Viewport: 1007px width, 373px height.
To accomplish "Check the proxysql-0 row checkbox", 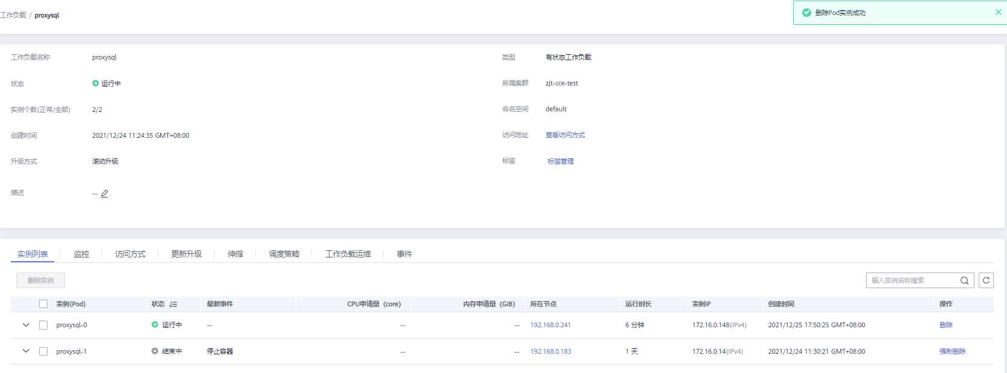I will coord(43,325).
